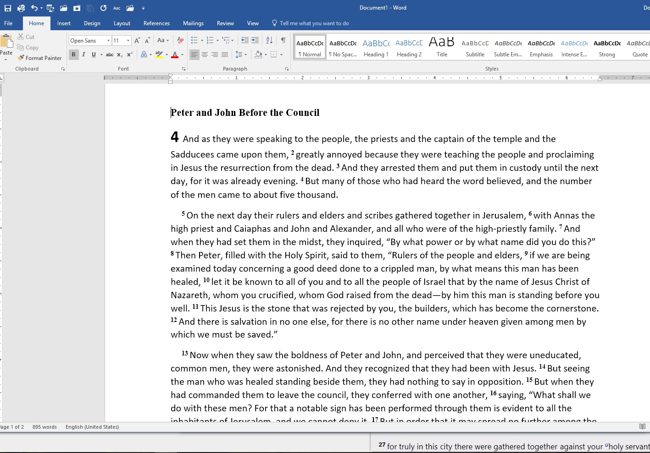Apply the Normal style
This screenshot has height=453, width=650.
coord(310,47)
